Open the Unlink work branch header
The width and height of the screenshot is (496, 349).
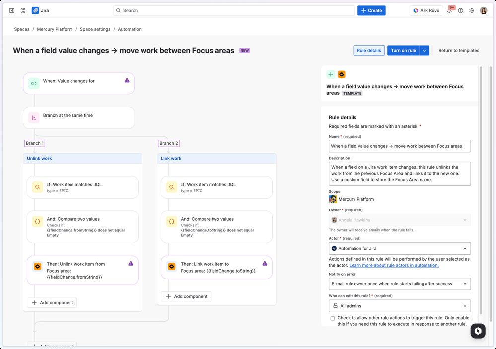[x=82, y=158]
